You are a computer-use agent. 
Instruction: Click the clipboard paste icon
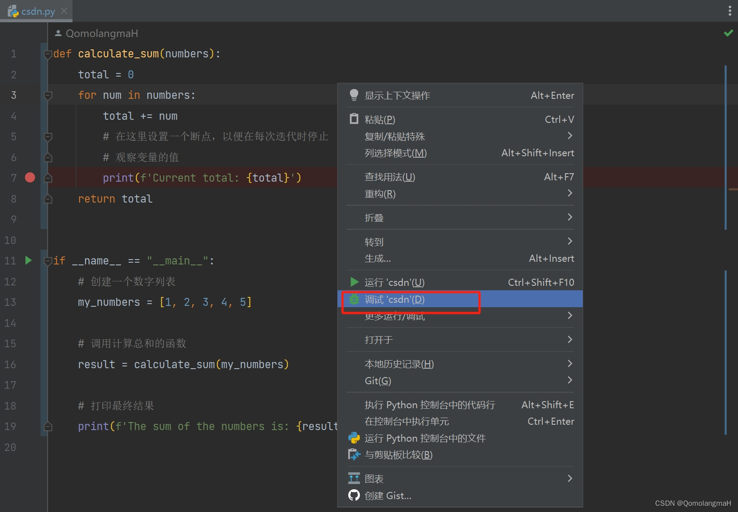(354, 119)
